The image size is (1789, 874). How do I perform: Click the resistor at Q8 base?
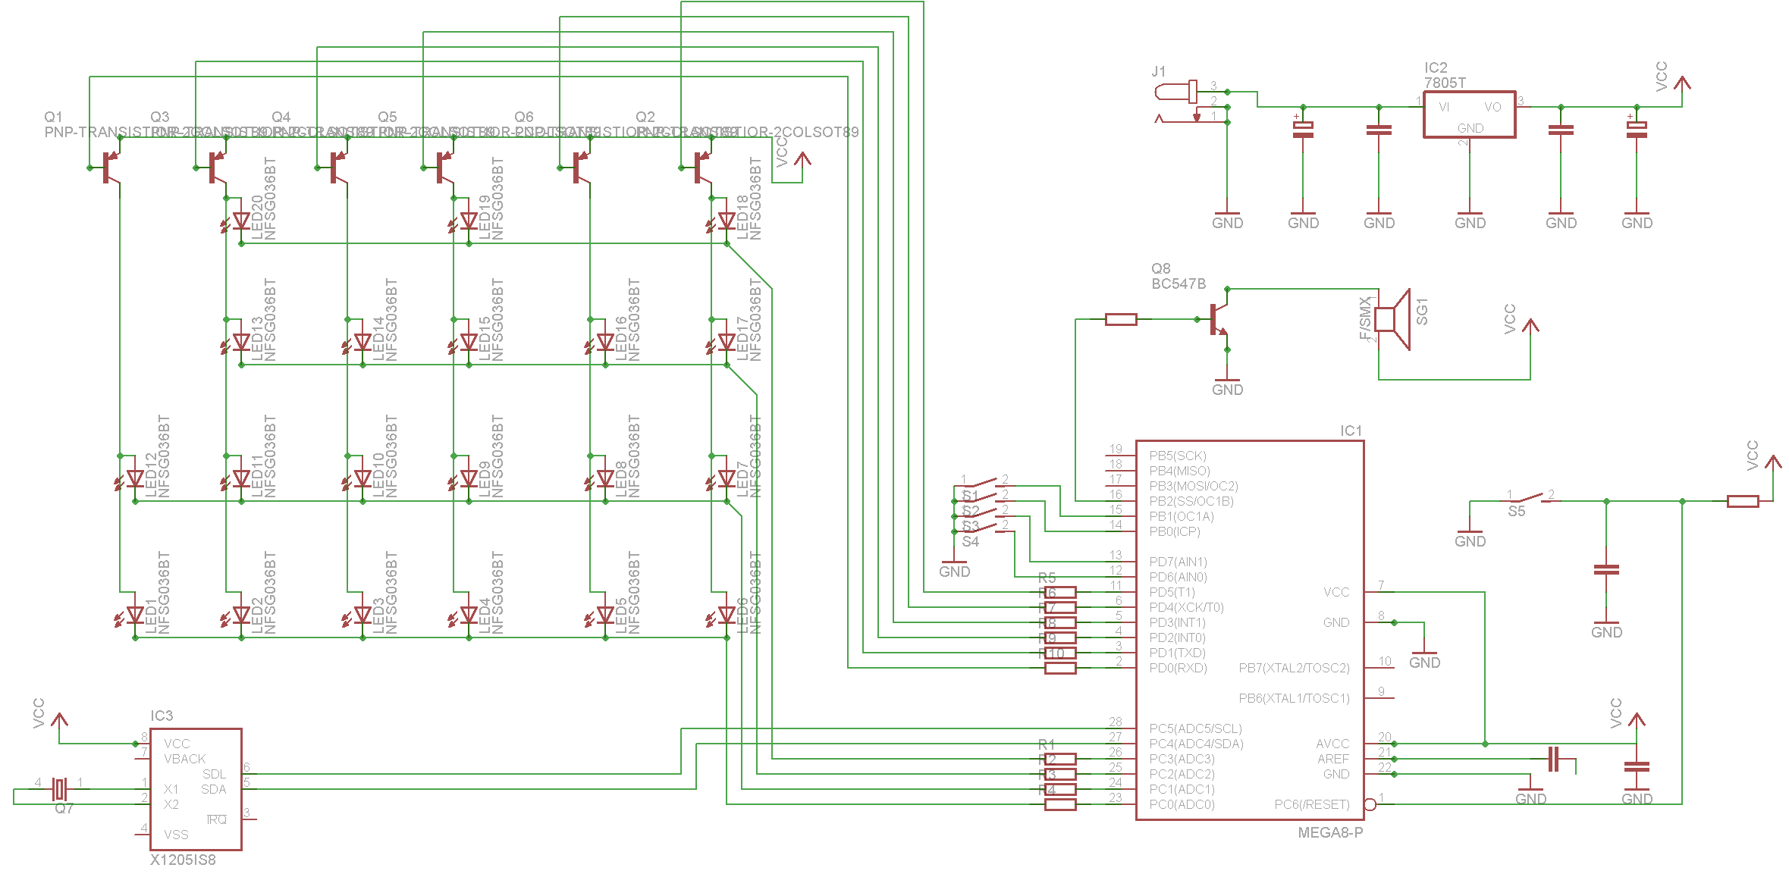1121,319
